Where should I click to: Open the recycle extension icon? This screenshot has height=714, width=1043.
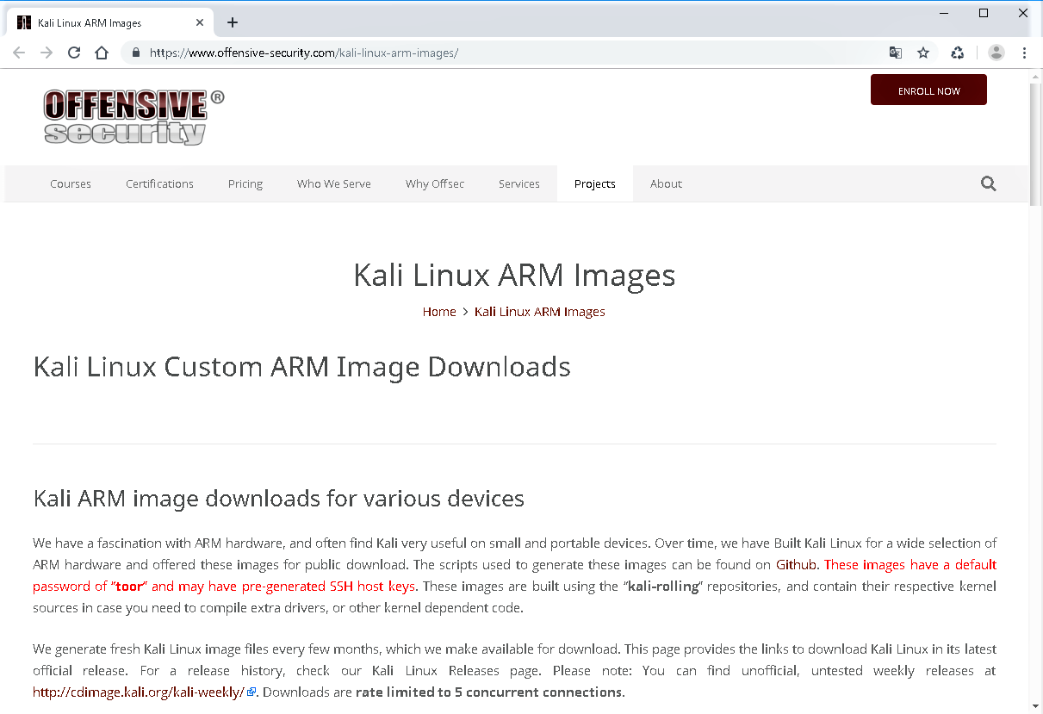click(x=958, y=53)
